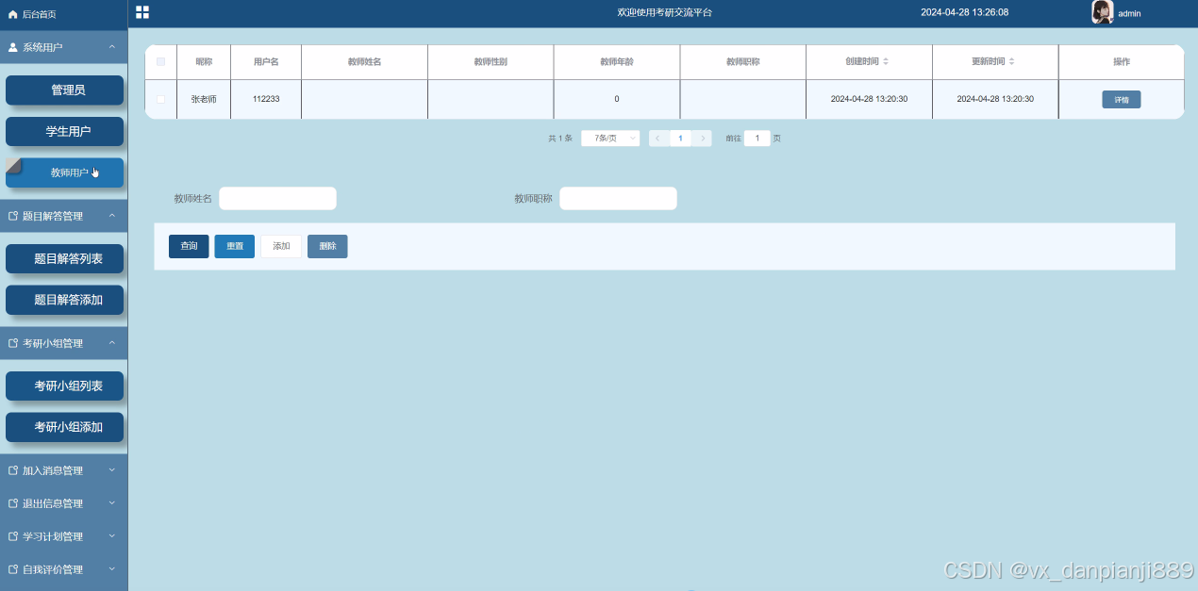1198x591 pixels.
Task: Select the 教师用户 menu item
Action: [x=64, y=172]
